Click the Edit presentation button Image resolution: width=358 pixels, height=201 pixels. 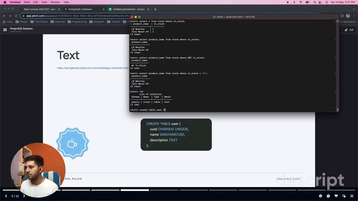[x=349, y=30]
